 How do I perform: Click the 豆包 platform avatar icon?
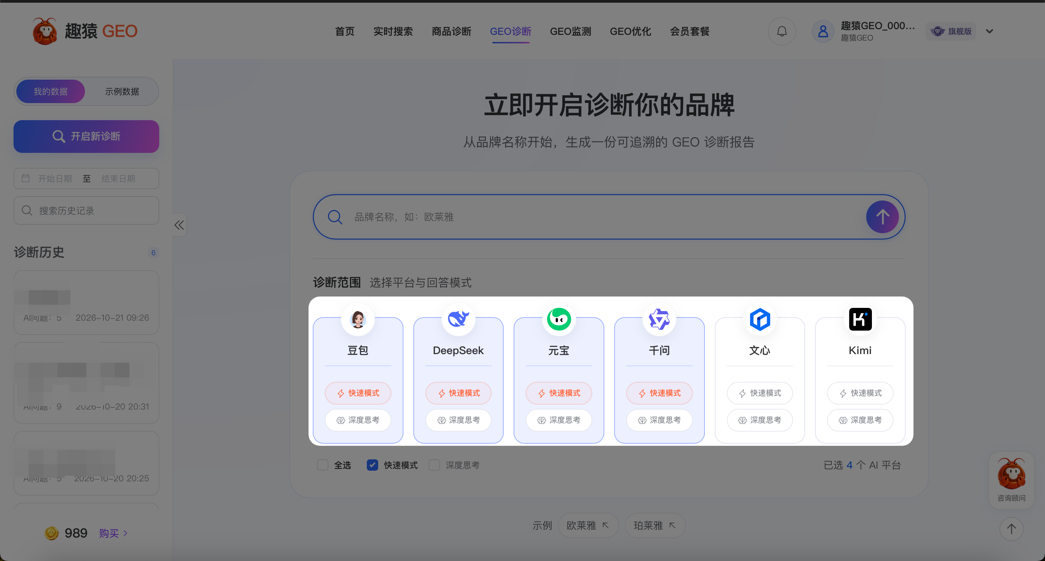[358, 319]
